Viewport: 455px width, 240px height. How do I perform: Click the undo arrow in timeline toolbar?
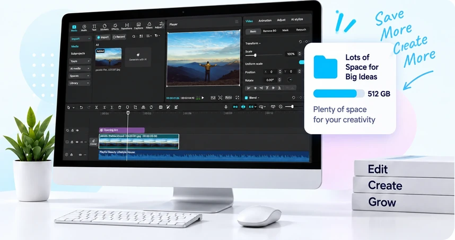tap(81, 107)
